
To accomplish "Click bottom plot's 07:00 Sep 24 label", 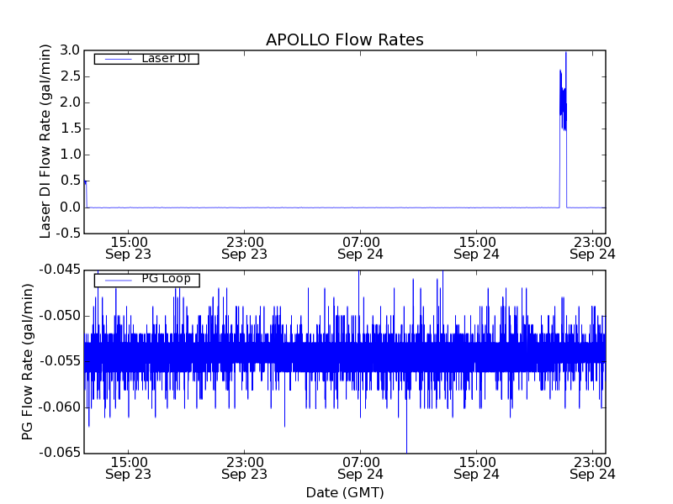I will (x=360, y=469).
